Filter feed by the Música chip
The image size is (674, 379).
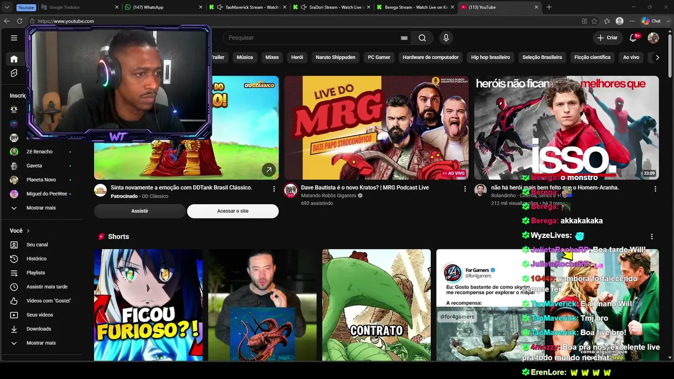click(245, 57)
